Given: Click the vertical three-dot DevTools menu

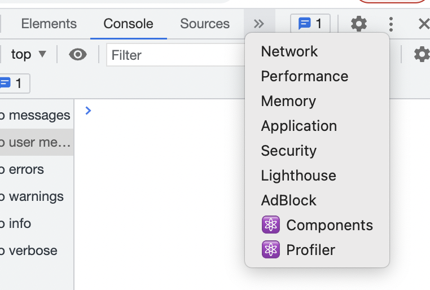Looking at the screenshot, I should pos(391,24).
